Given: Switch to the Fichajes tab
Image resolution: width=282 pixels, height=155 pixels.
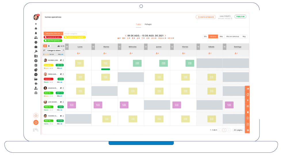Looking at the screenshot, I should point(148,24).
